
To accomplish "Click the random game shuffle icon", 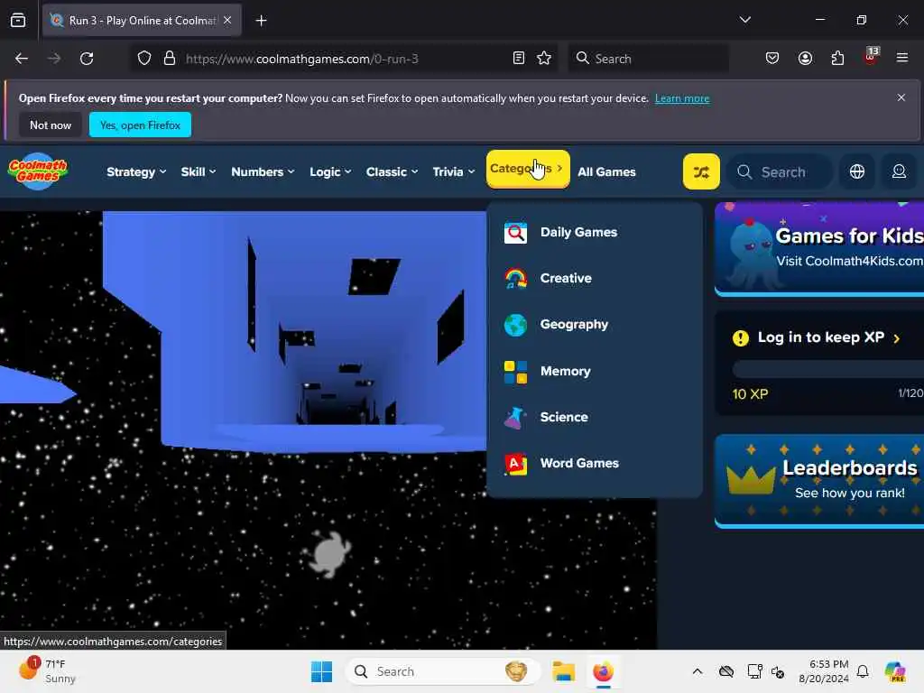I will [x=701, y=171].
